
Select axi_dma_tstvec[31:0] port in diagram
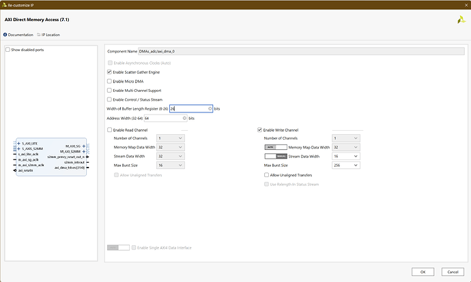click(x=70, y=168)
